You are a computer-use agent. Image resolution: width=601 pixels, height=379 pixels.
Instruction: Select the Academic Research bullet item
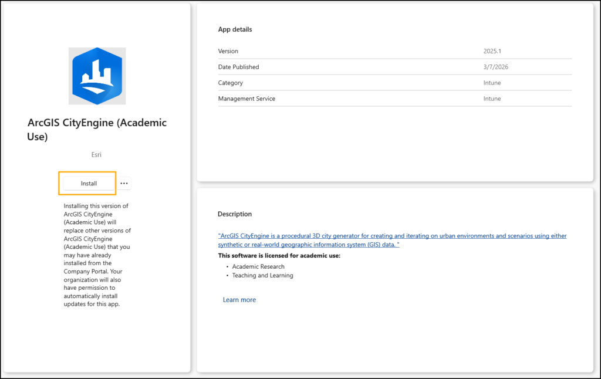pos(258,266)
